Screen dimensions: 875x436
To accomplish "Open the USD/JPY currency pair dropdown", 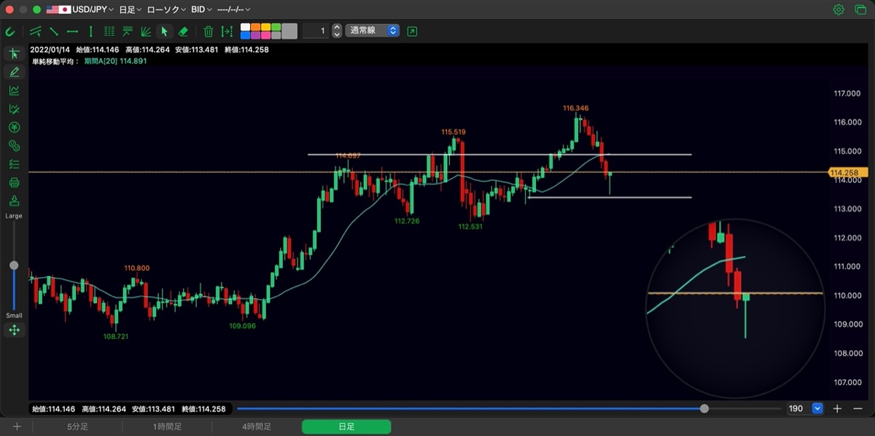I will pyautogui.click(x=80, y=9).
